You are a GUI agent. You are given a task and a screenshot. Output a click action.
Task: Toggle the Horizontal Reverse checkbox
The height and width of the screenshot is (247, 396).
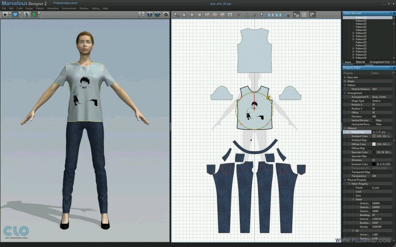[374, 124]
